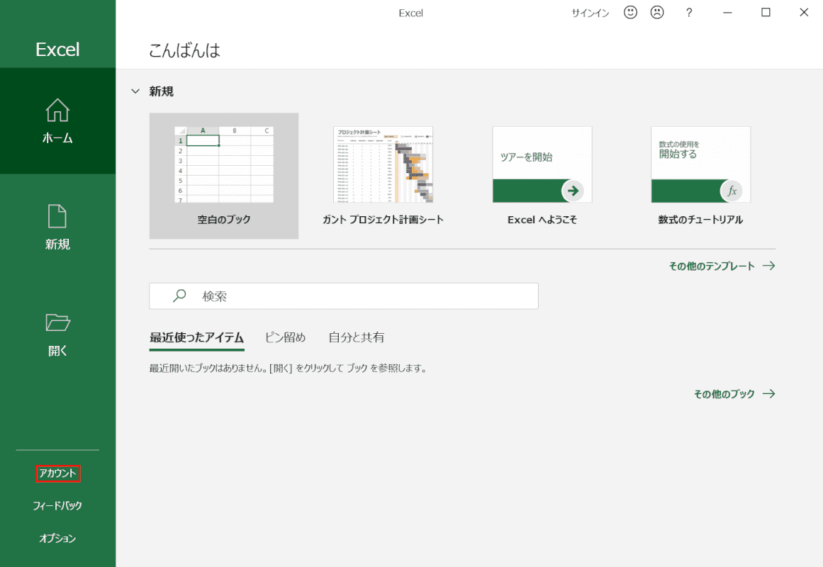This screenshot has height=567, width=823.
Task: Open その他のブック link
Action: [724, 394]
